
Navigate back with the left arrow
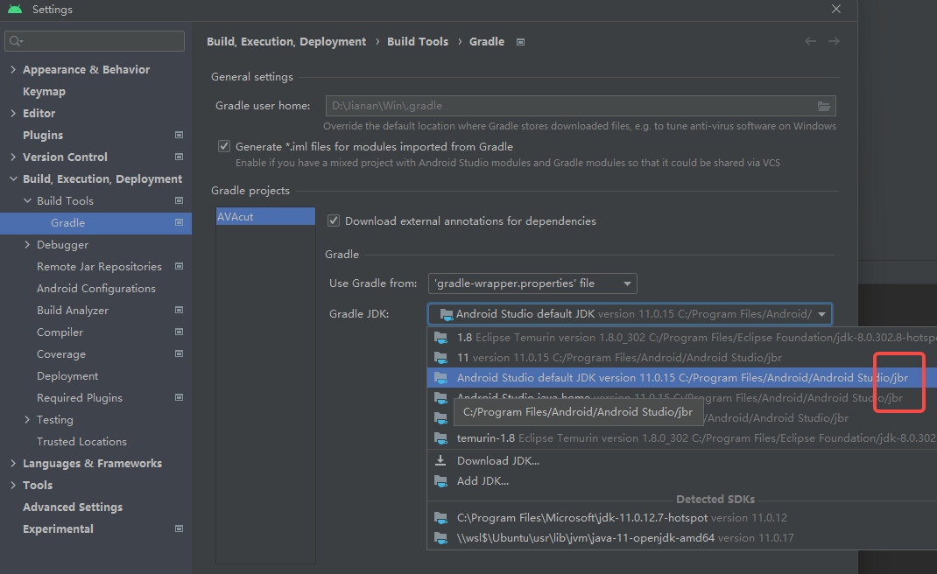pyautogui.click(x=810, y=41)
